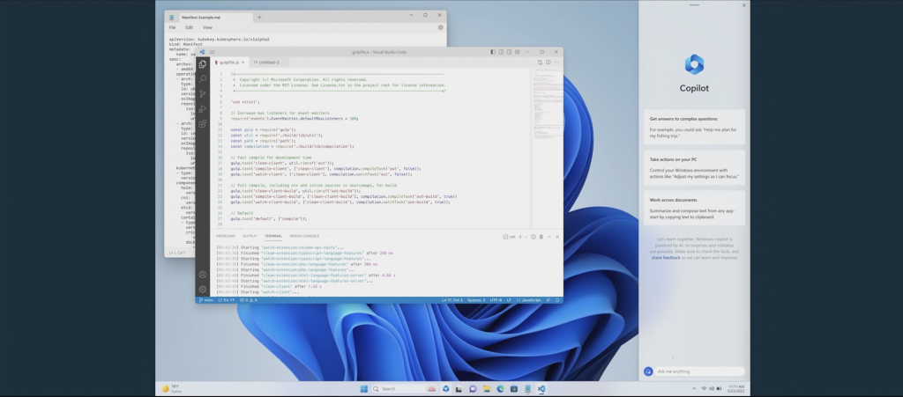903x397 pixels.
Task: Toggle the primary side bar layout icon
Action: (493, 52)
